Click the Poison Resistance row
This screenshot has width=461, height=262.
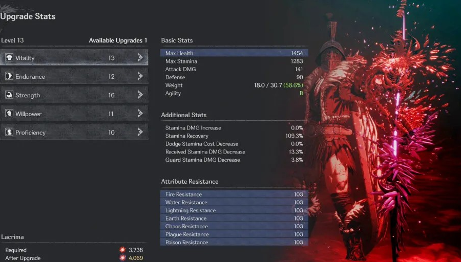pos(234,243)
